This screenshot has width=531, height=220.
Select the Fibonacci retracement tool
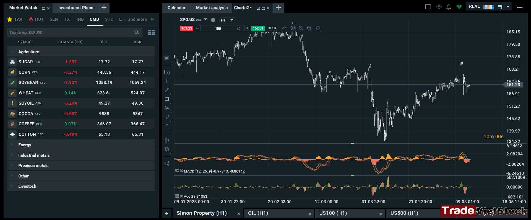167,108
